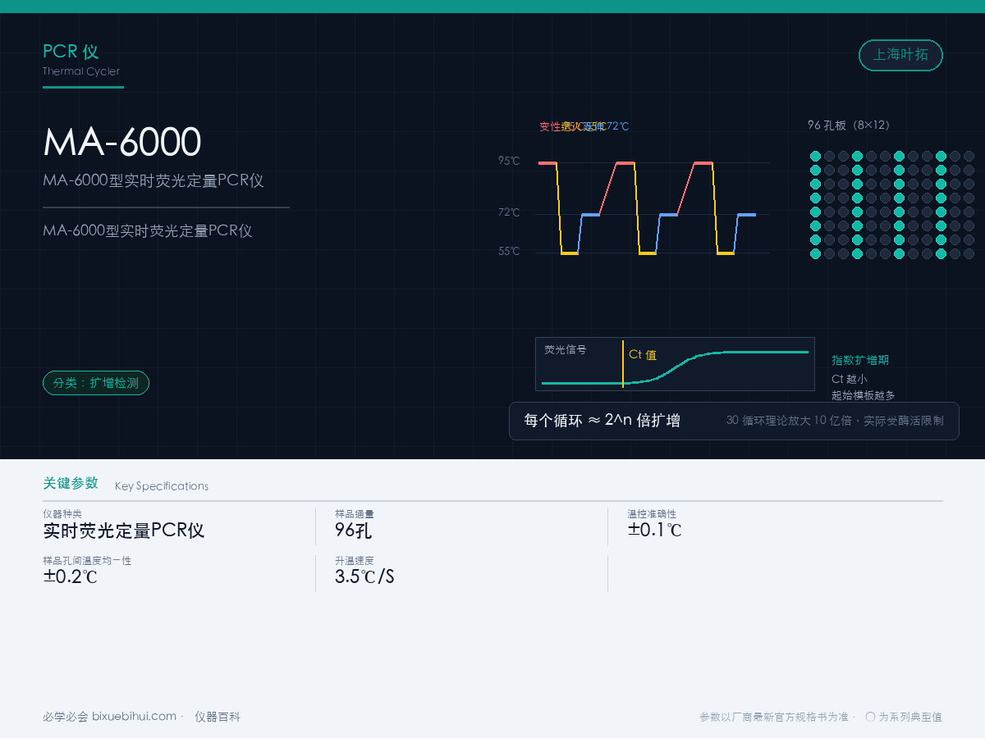Viewport: 985px width, 738px height.
Task: Select the 温控准确性 ±0.1℃ spec value
Action: [x=655, y=530]
